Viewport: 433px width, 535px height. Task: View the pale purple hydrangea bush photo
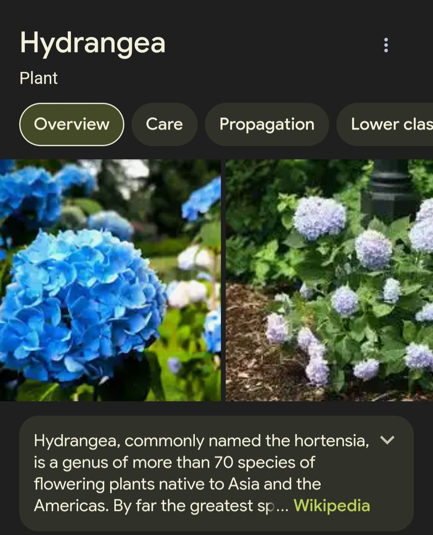click(329, 280)
